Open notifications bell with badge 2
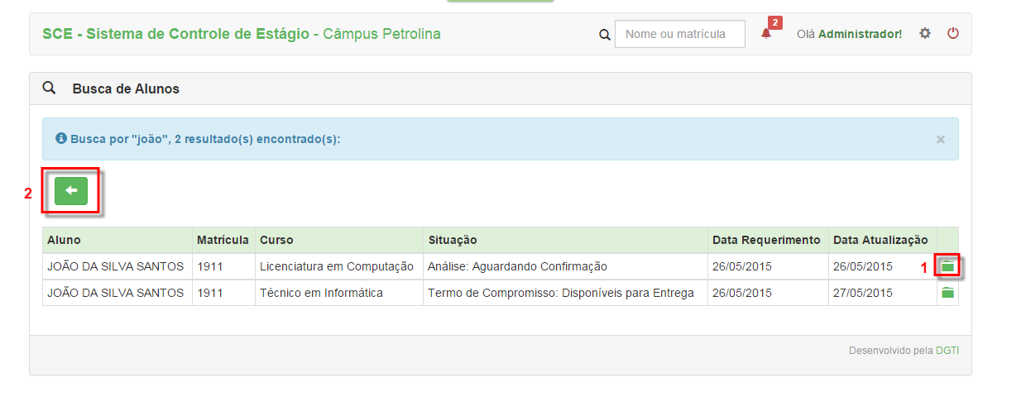 [x=766, y=34]
